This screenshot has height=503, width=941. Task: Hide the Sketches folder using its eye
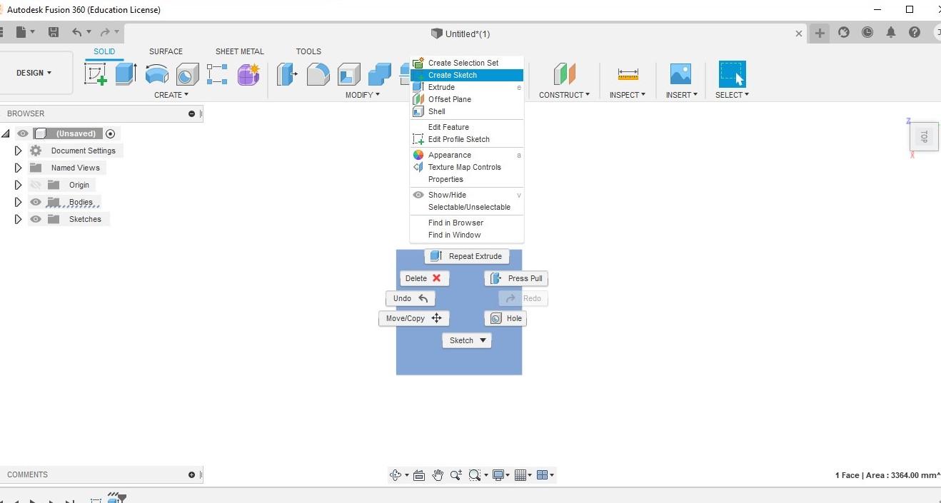(36, 219)
